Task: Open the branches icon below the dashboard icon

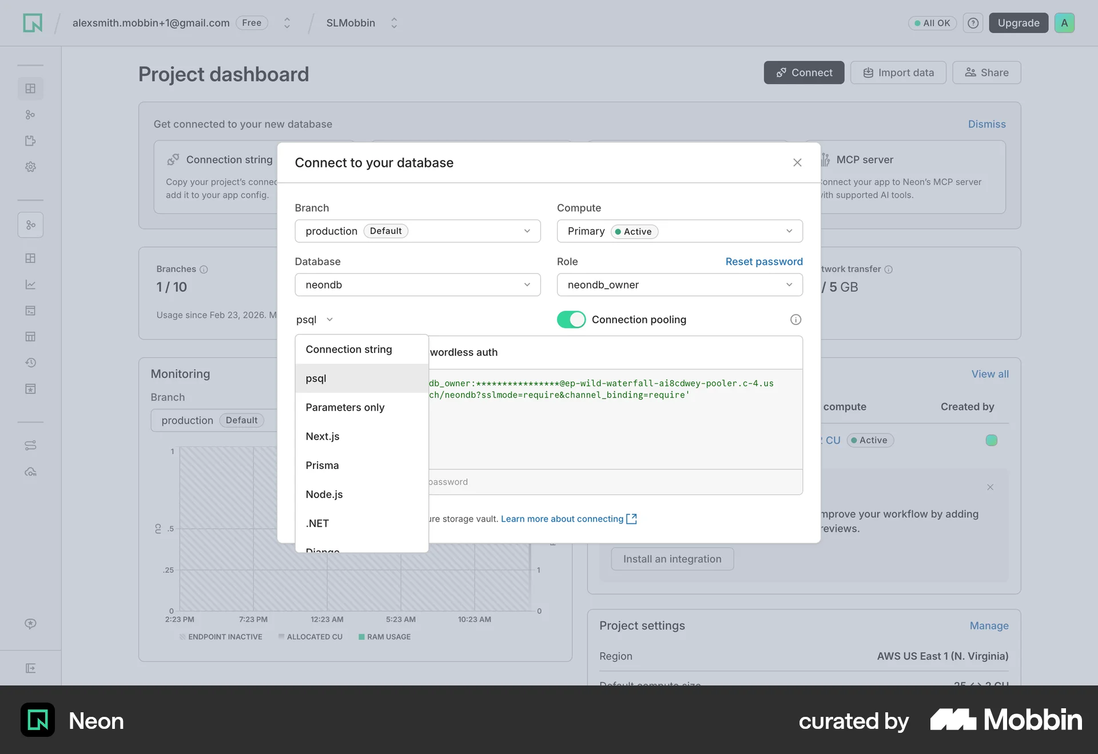Action: [30, 115]
